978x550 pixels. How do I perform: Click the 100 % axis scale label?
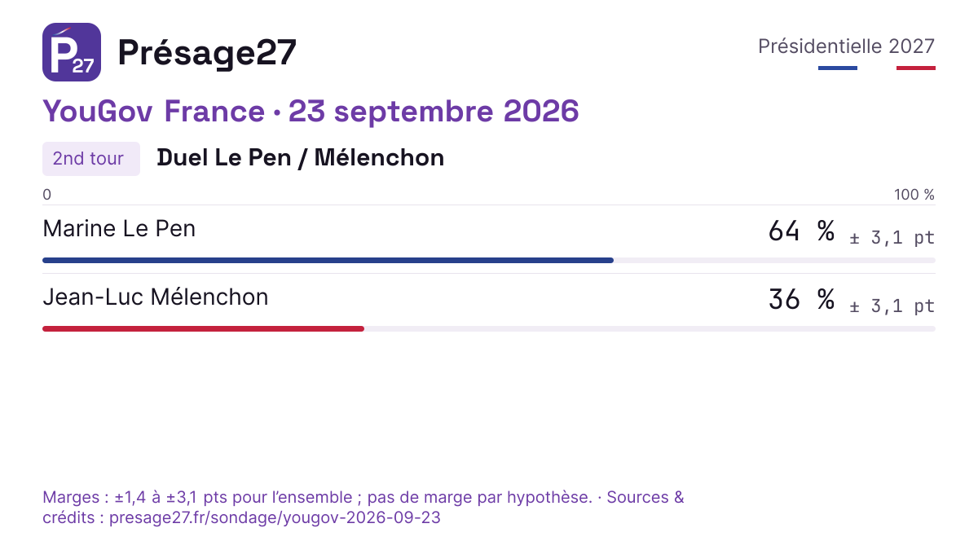point(914,195)
